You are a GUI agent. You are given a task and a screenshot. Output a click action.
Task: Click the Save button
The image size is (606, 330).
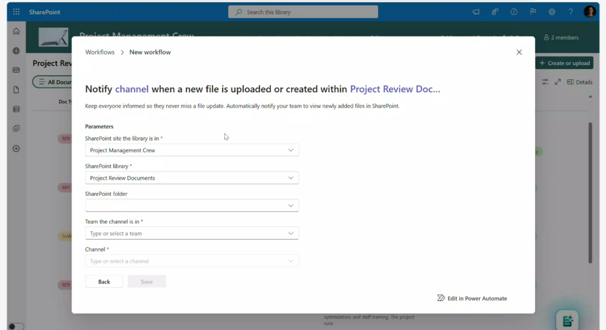(x=147, y=282)
